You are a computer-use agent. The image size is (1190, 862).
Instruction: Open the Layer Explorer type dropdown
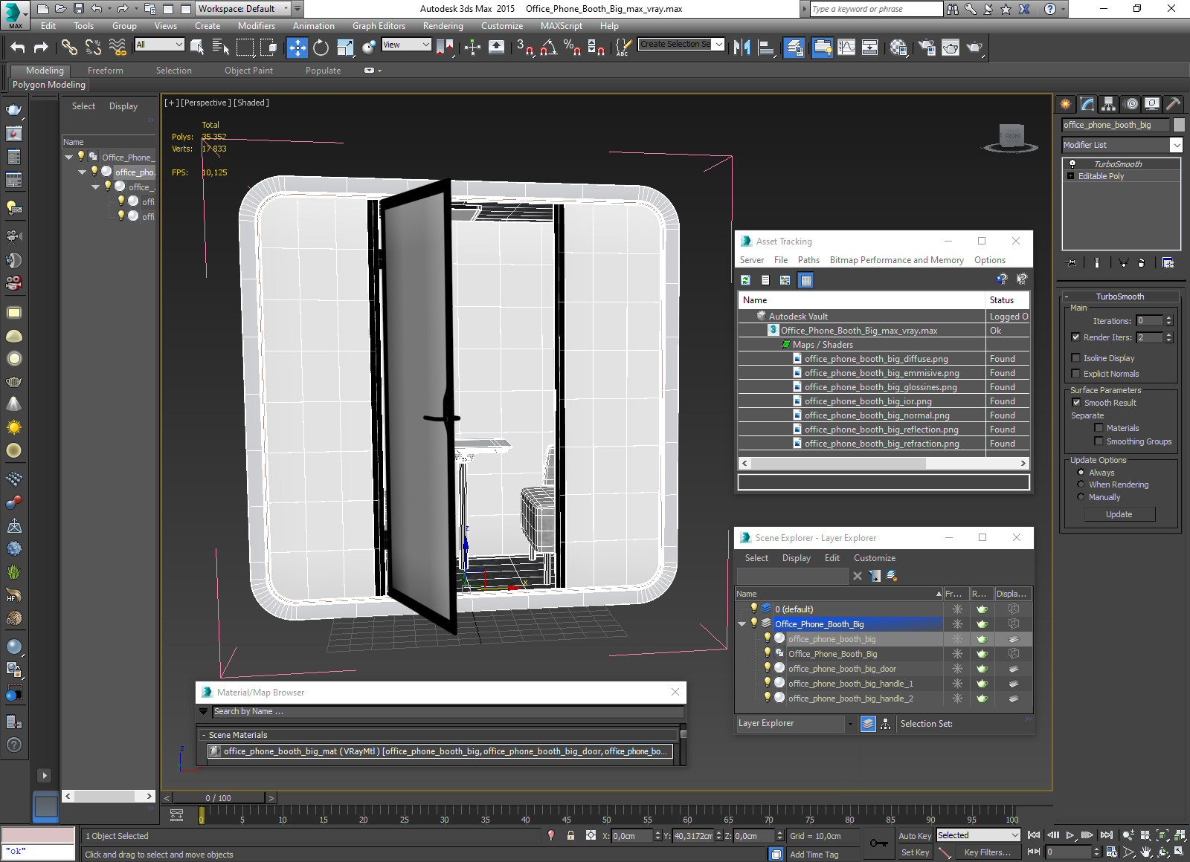click(850, 724)
